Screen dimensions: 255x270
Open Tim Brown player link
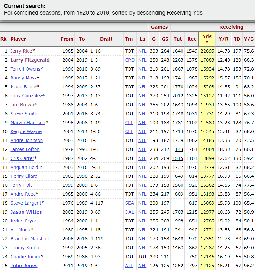pos(22,105)
